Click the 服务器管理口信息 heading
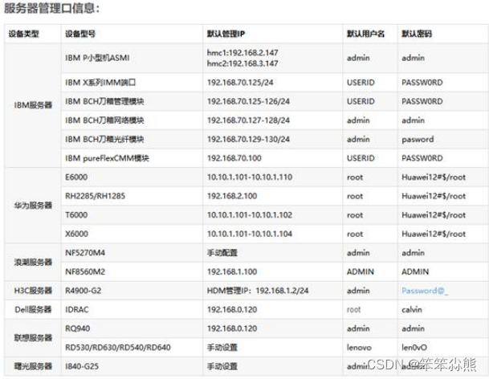The image size is (489, 379). point(51,8)
